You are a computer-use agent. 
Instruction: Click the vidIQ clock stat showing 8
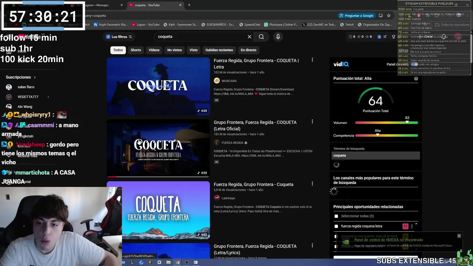tap(352, 37)
